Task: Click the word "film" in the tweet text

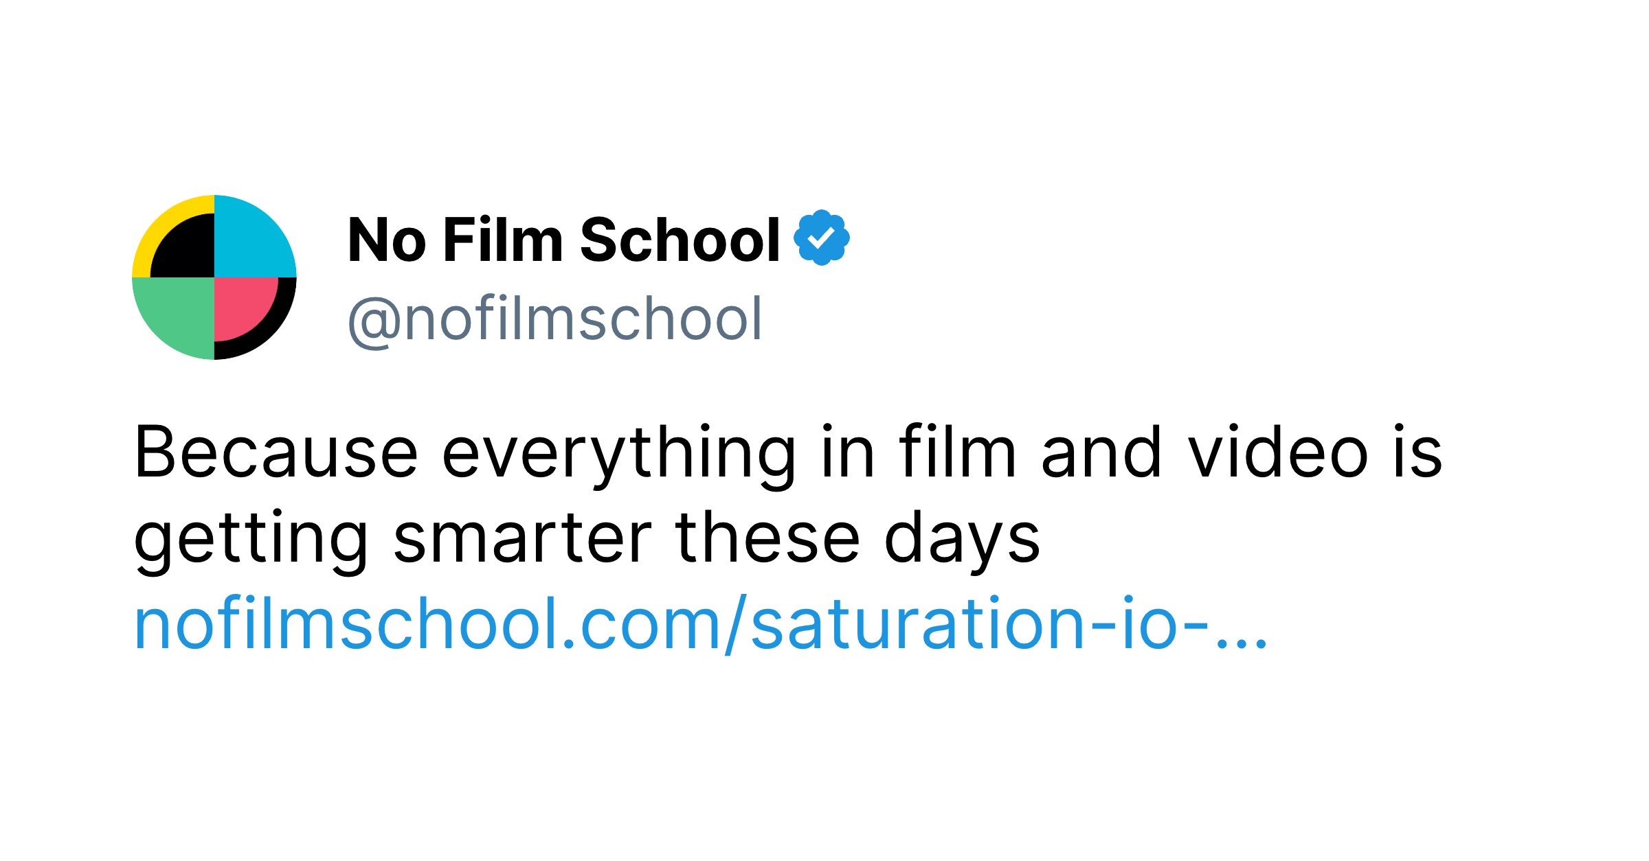Action: point(957,452)
